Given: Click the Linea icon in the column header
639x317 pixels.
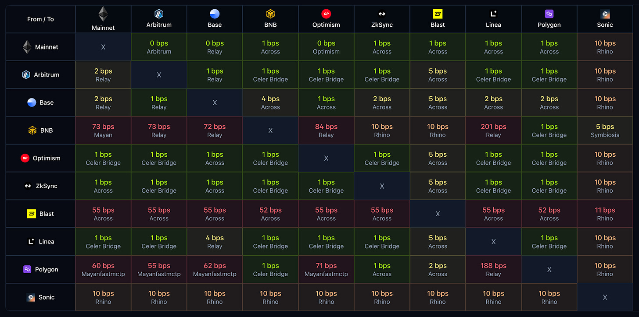Looking at the screenshot, I should pos(493,14).
